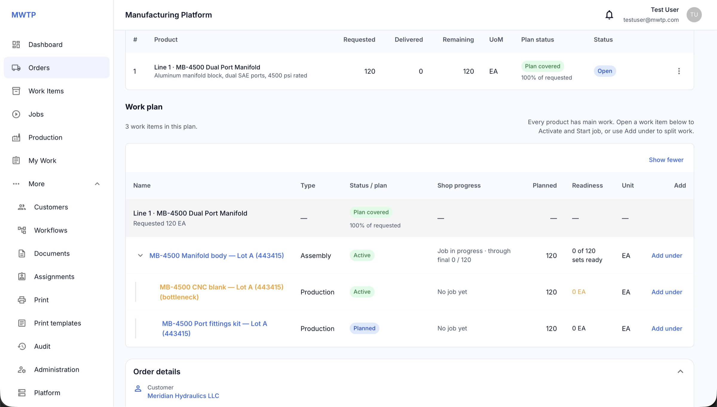Image resolution: width=717 pixels, height=407 pixels.
Task: Click the Dashboard grid icon
Action: (16, 44)
